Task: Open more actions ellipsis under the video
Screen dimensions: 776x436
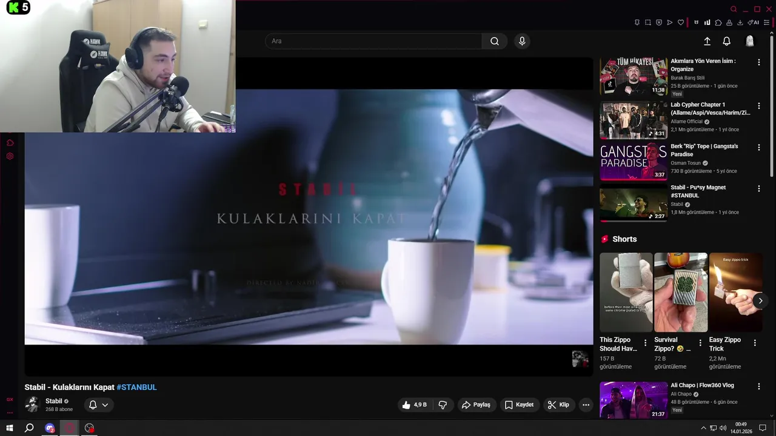Action: [x=586, y=405]
